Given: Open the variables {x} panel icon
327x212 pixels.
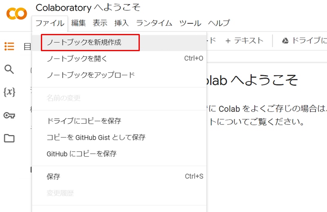Looking at the screenshot, I should pos(9,92).
